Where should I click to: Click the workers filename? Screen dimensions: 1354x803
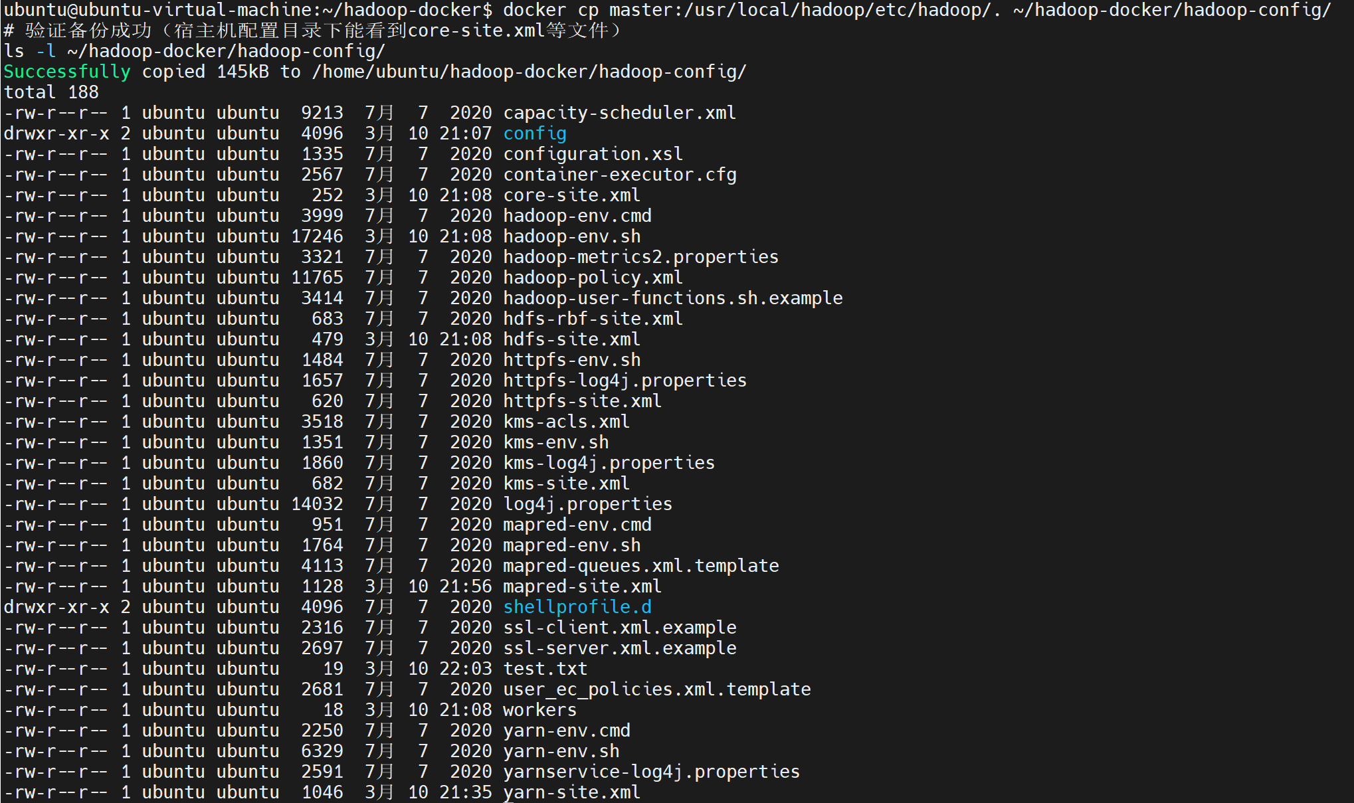pos(539,710)
